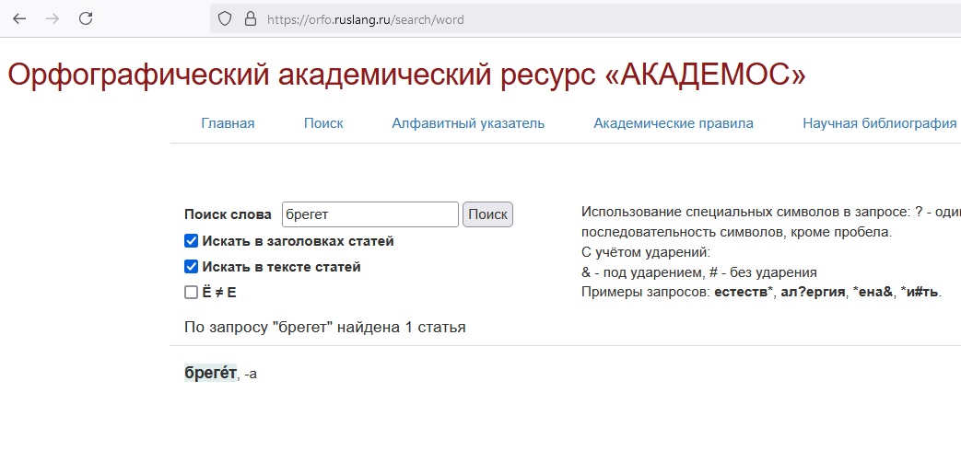Screen dimensions: 961x462
Task: Open 'Академические правила' menu item
Action: tap(673, 123)
